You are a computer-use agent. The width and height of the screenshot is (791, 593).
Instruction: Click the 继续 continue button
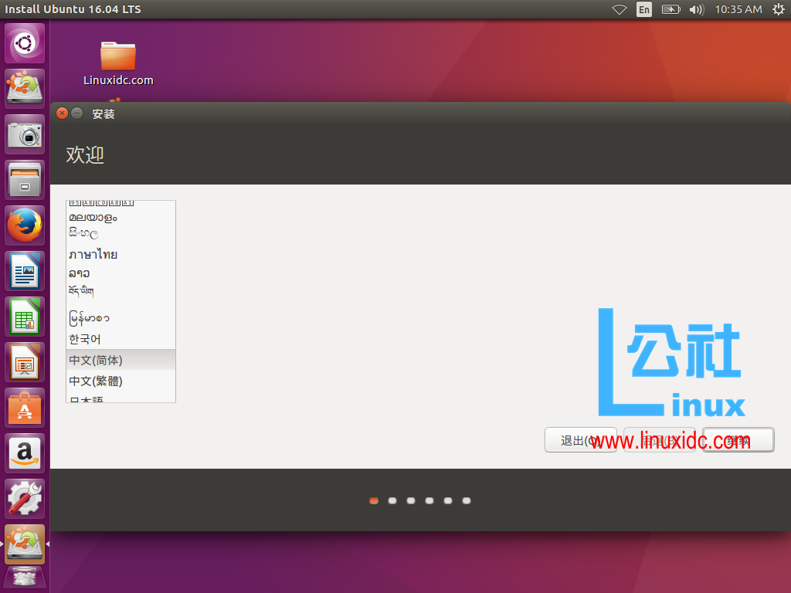click(738, 439)
